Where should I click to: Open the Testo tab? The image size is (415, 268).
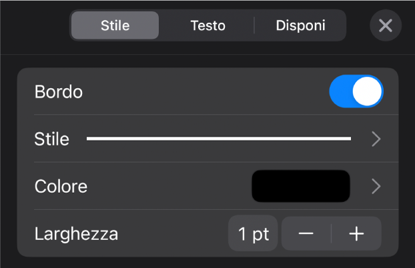[207, 26]
